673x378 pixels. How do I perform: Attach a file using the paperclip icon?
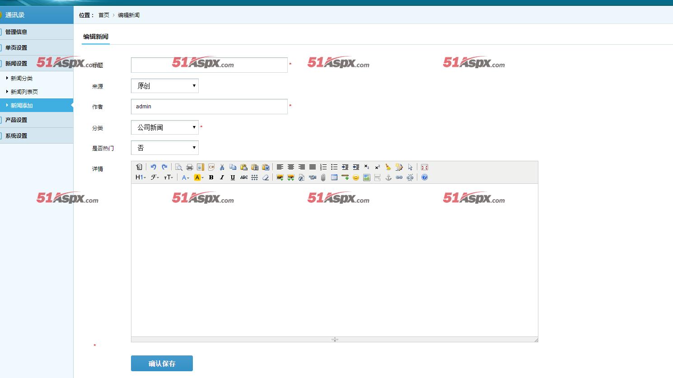click(x=323, y=177)
